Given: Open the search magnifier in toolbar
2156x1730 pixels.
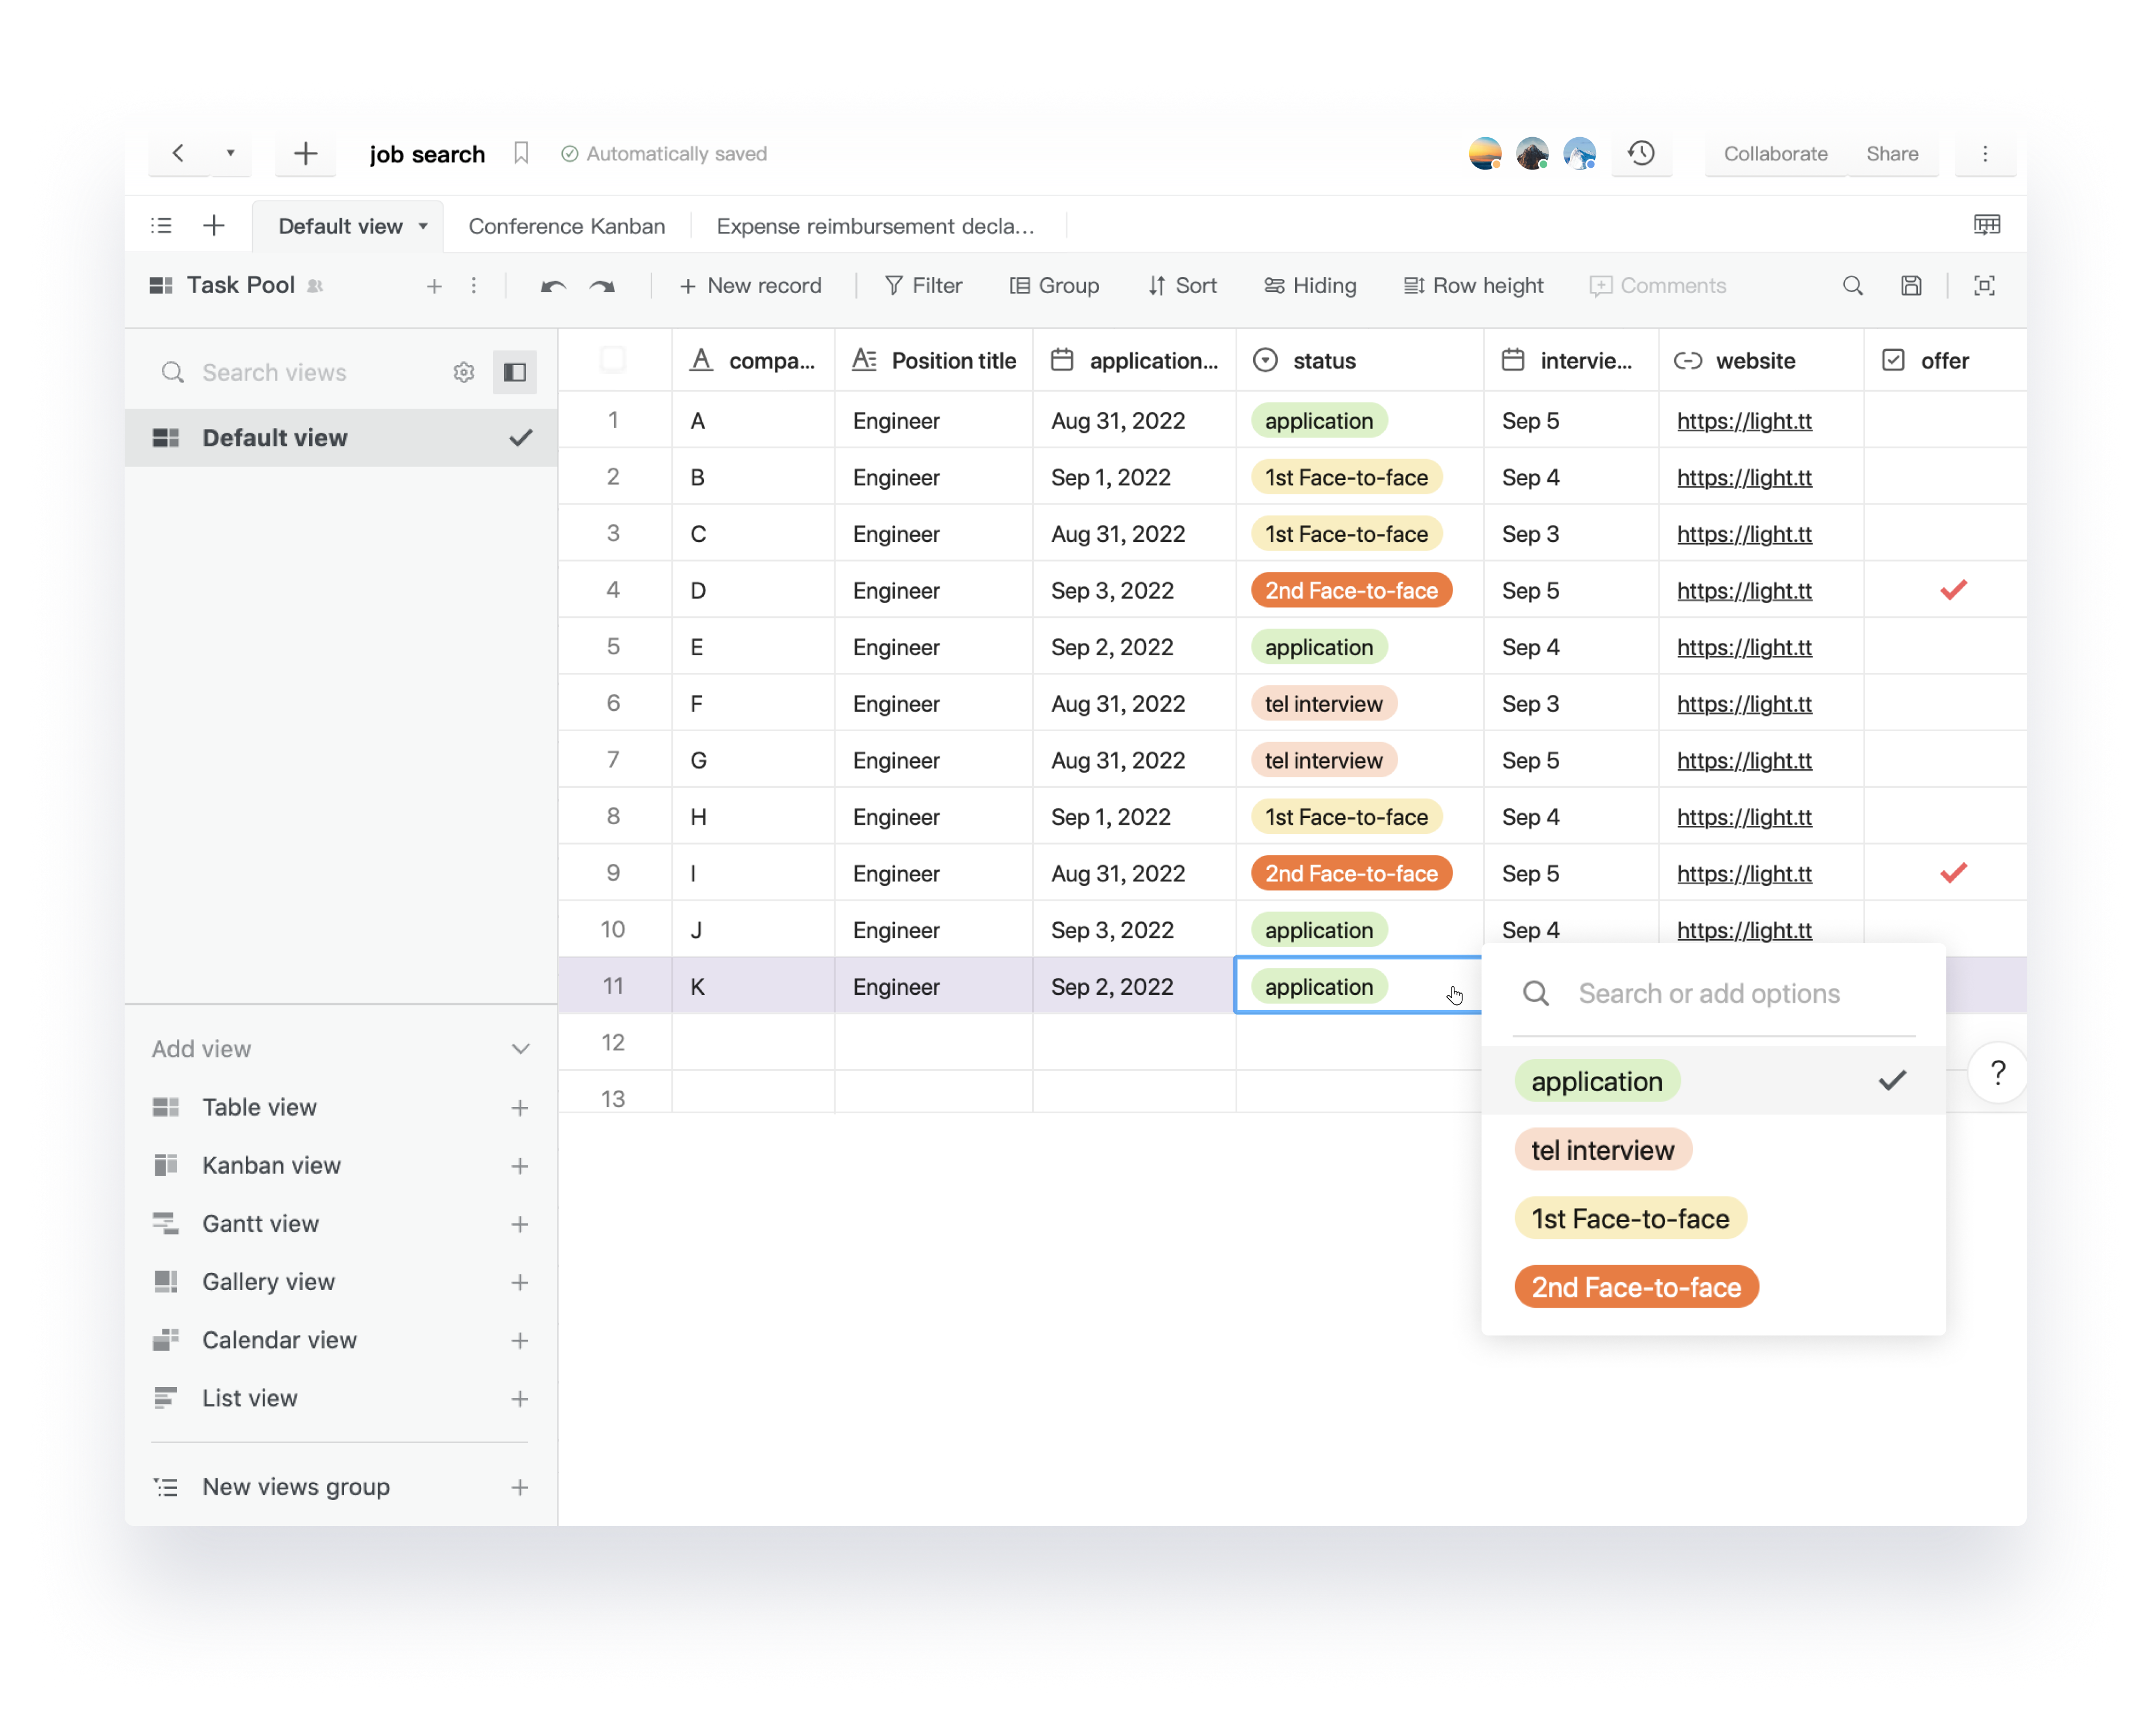Looking at the screenshot, I should [x=1852, y=286].
